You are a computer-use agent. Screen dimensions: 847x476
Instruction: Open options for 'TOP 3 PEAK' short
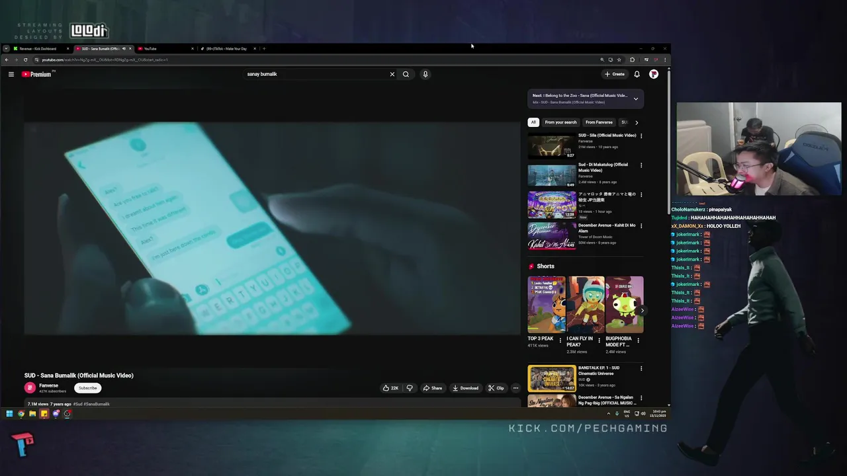point(560,340)
